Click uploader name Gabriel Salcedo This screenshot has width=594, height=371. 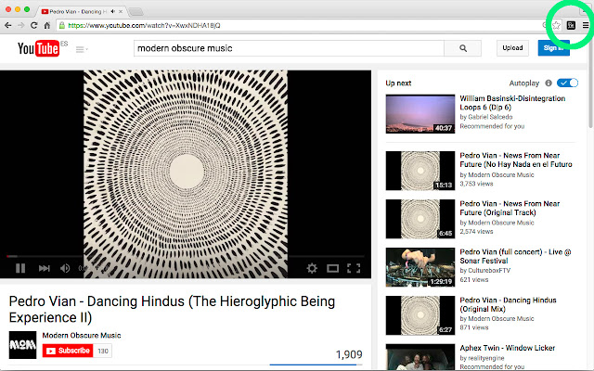click(490, 117)
